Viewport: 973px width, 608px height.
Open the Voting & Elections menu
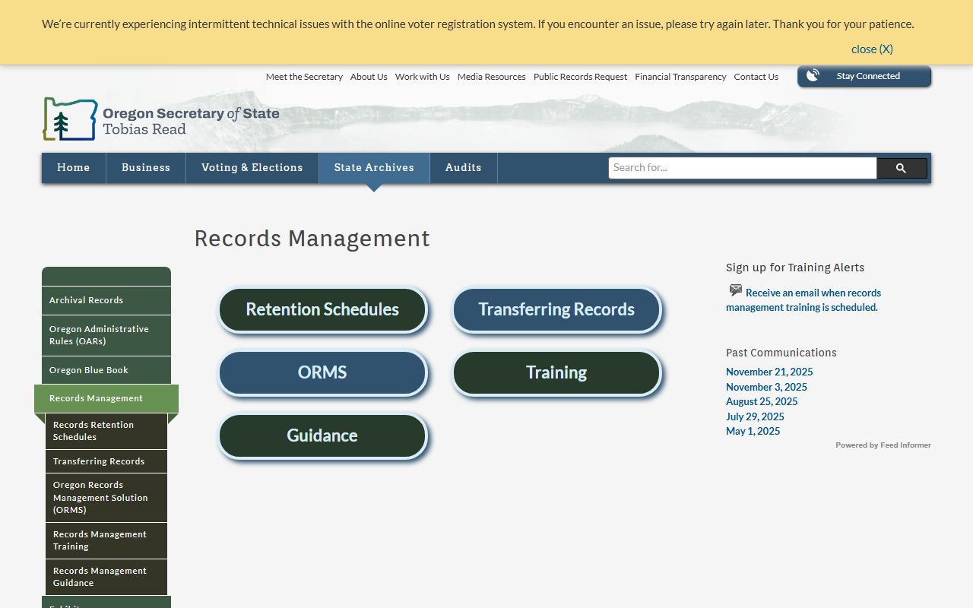252,168
